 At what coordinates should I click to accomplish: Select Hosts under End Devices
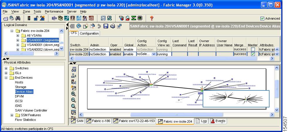tap(19, 82)
